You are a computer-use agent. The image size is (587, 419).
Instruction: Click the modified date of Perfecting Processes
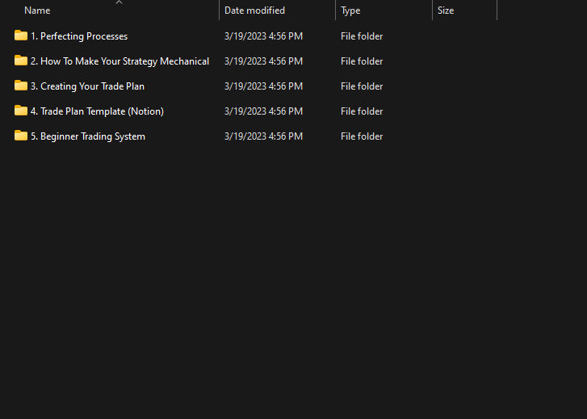pyautogui.click(x=263, y=36)
